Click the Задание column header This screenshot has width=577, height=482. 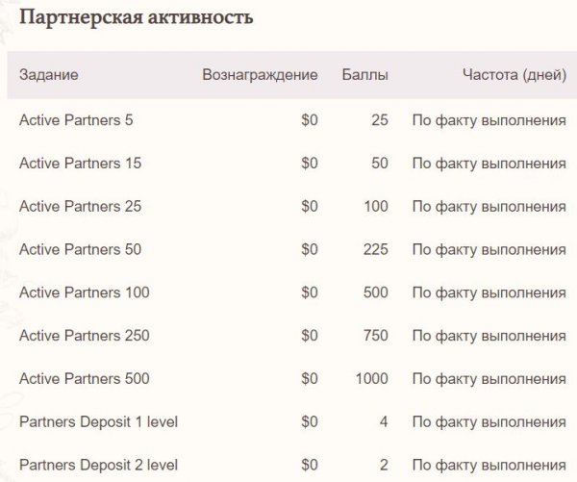[x=49, y=75]
